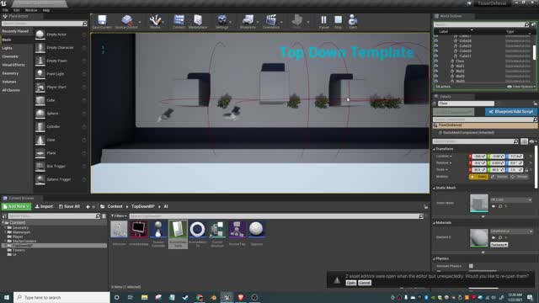Screen dimensions: 539x303
Task: Set Mobility to Static
Action: click(478, 177)
